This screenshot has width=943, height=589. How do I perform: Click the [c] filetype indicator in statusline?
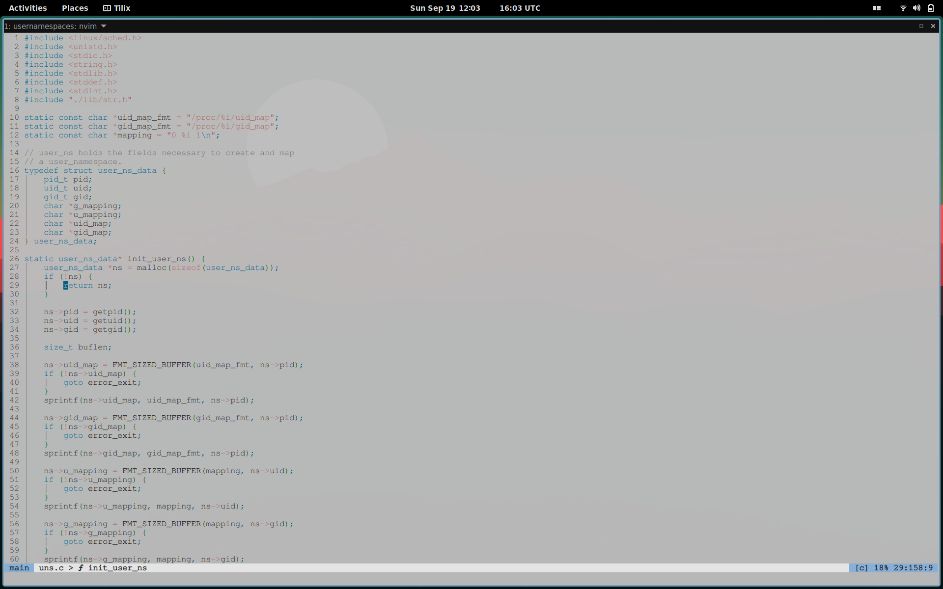861,568
